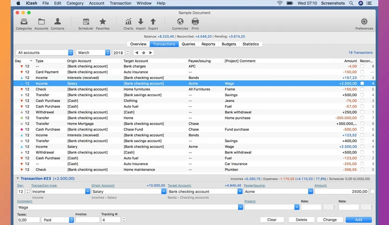Click the Wi-Fi status icon

click(280, 3)
